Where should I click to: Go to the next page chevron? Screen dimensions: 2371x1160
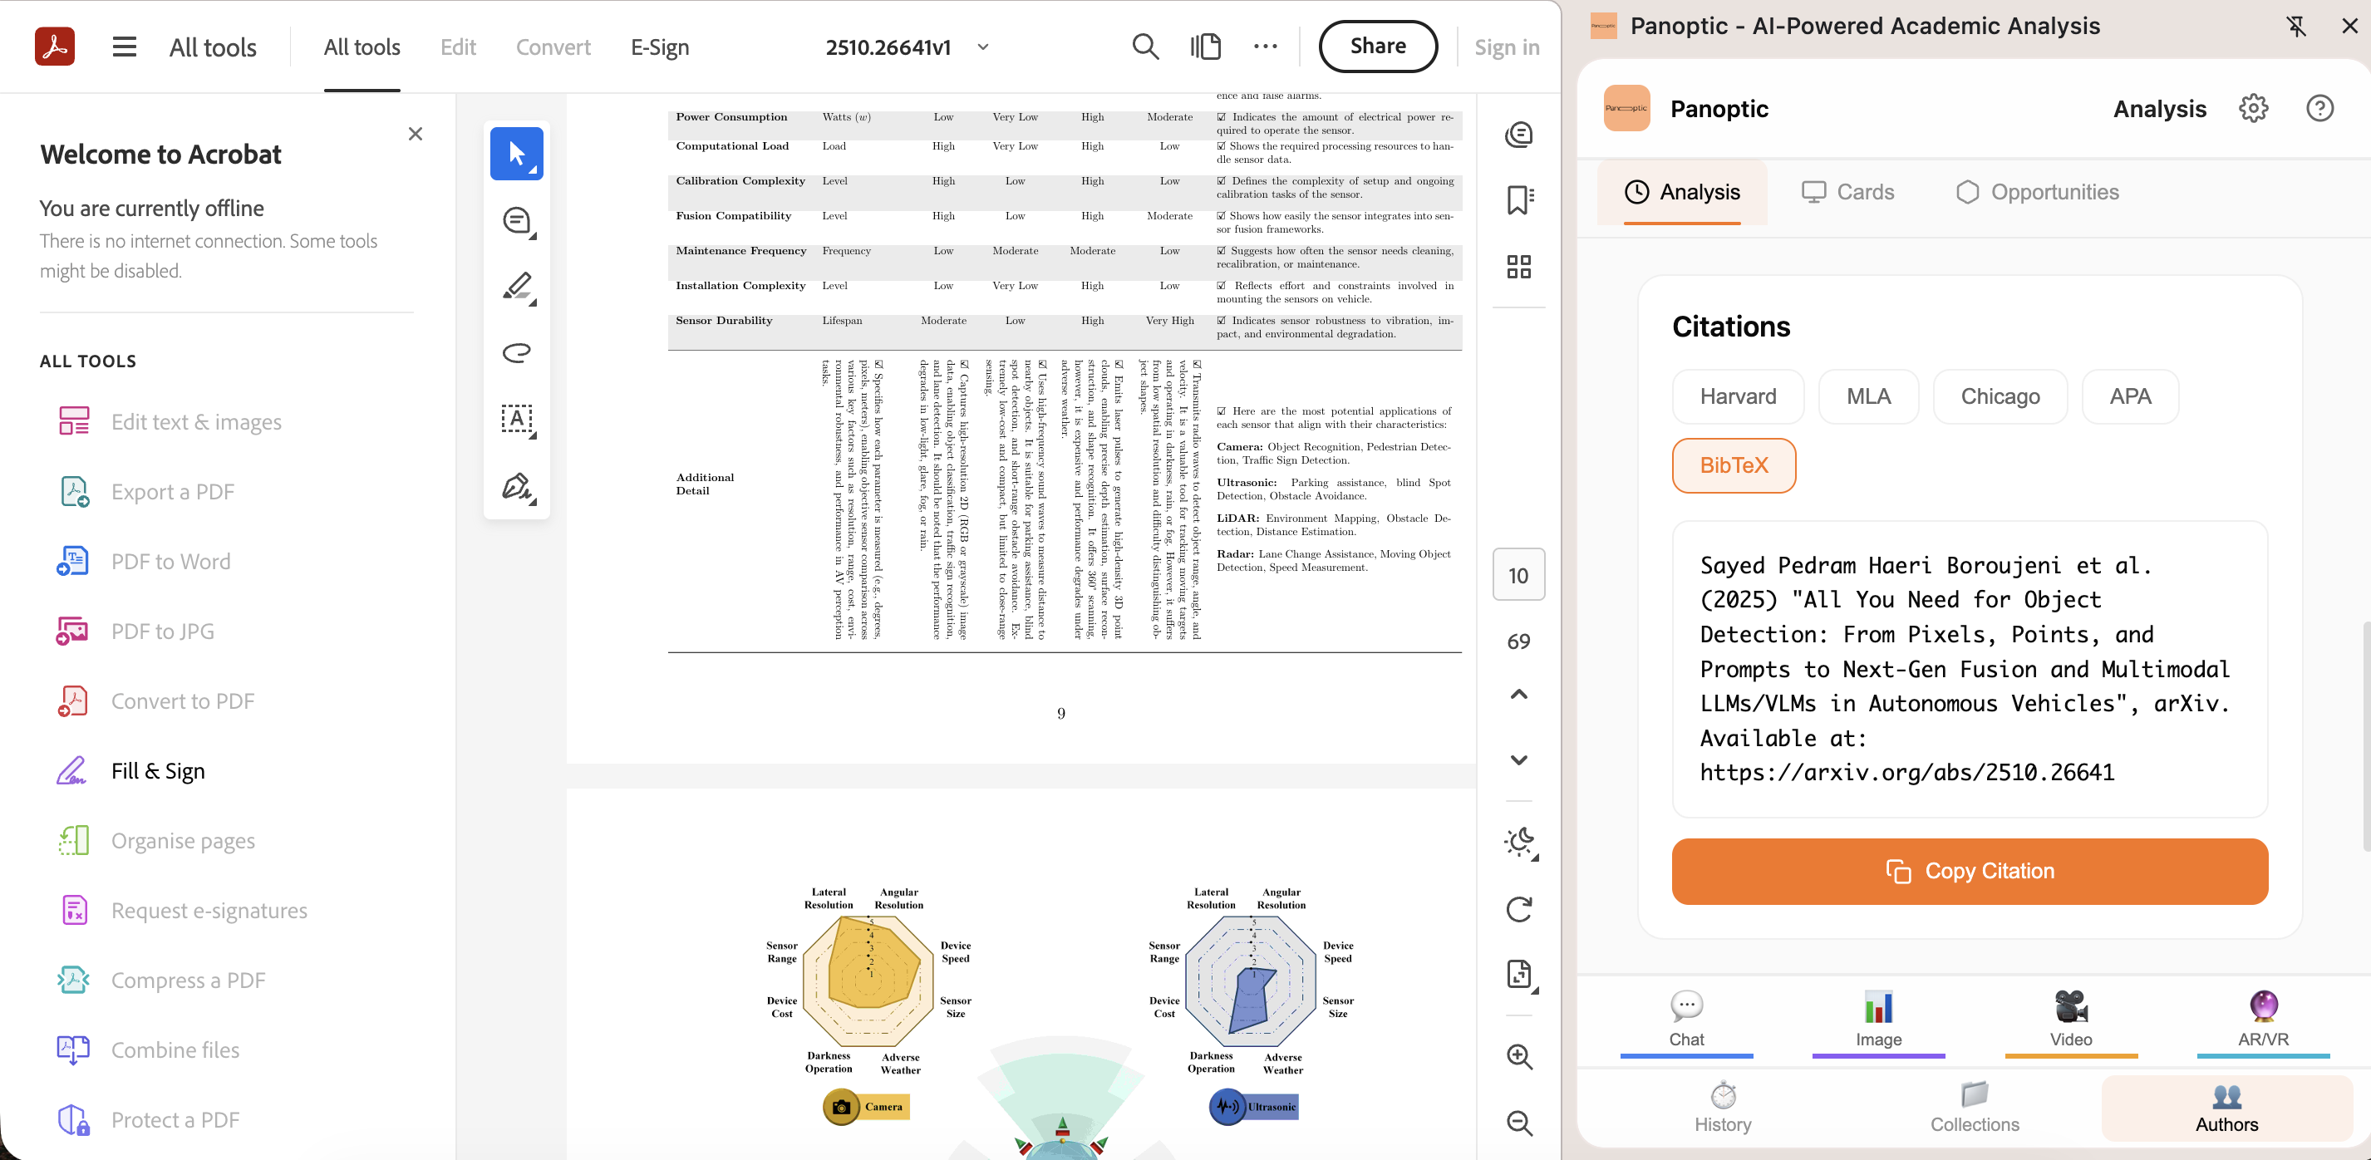[1518, 760]
